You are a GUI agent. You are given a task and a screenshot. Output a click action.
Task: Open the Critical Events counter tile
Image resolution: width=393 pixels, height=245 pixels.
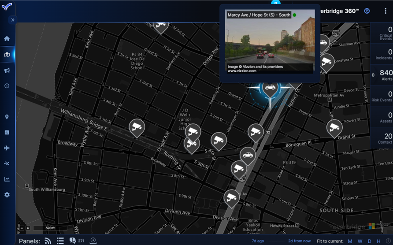tap(382, 33)
